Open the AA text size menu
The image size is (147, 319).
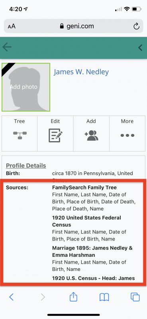12,26
